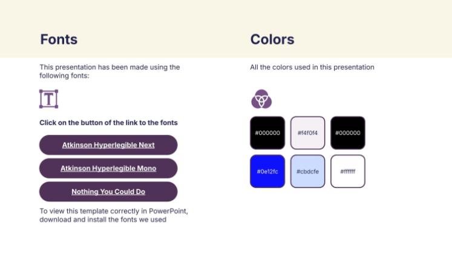Choose the light blue #cbdcfe swatch
This screenshot has width=452, height=254.
(x=307, y=171)
